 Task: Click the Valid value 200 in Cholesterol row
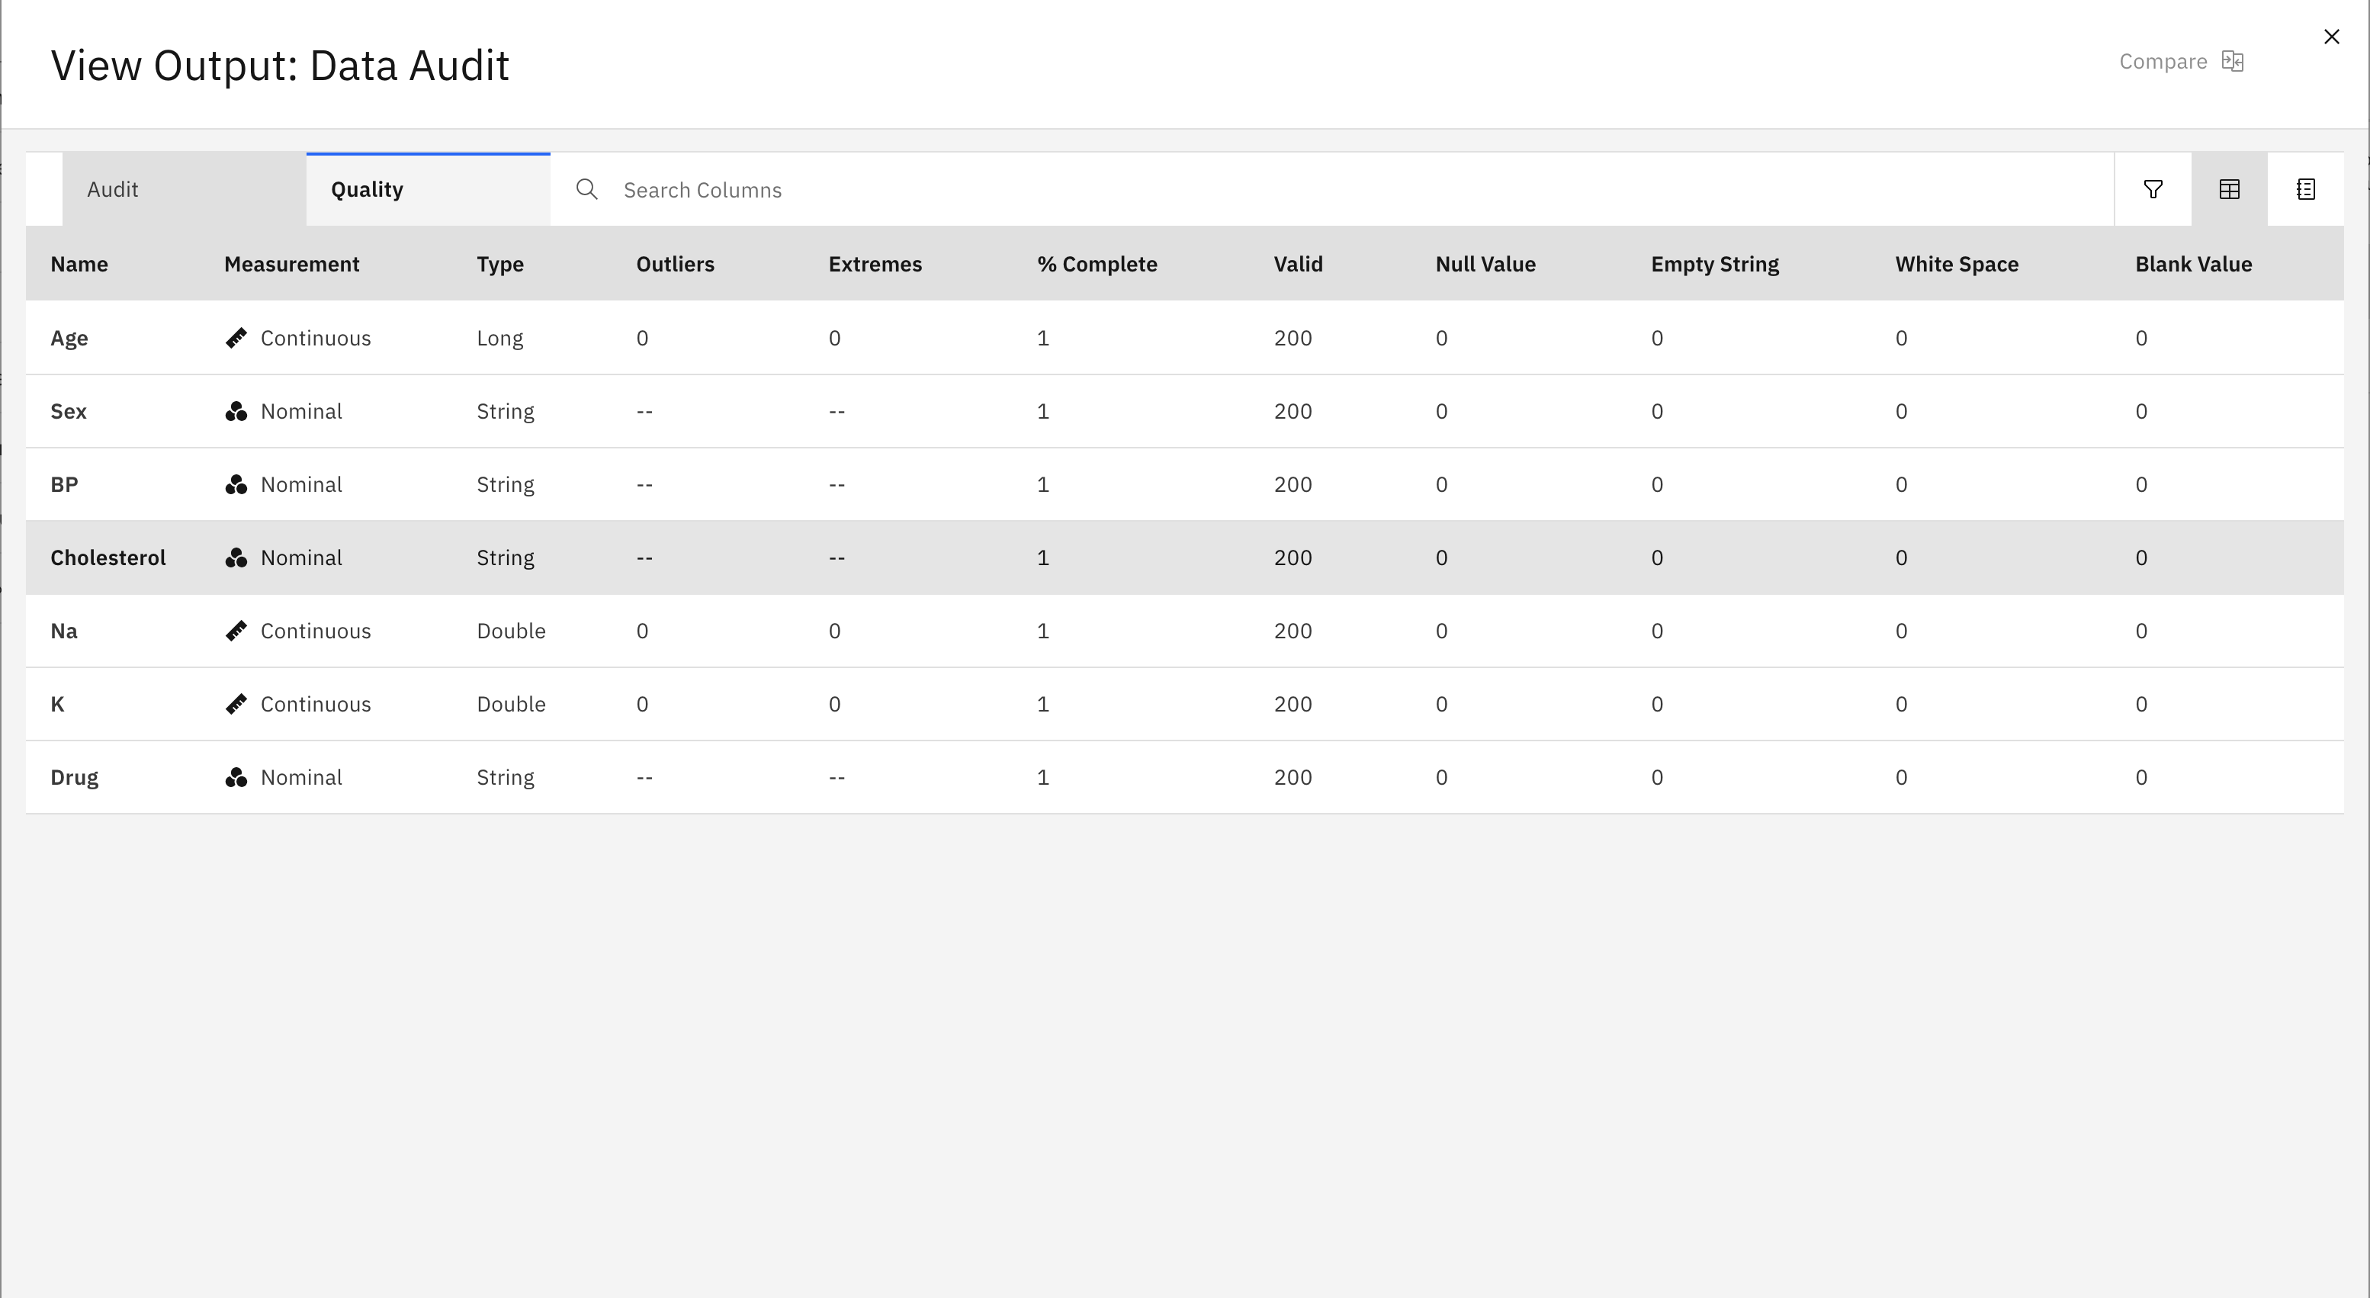pyautogui.click(x=1293, y=557)
